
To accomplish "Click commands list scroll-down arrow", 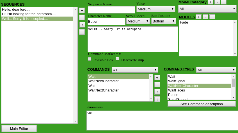I will coord(151,99).
